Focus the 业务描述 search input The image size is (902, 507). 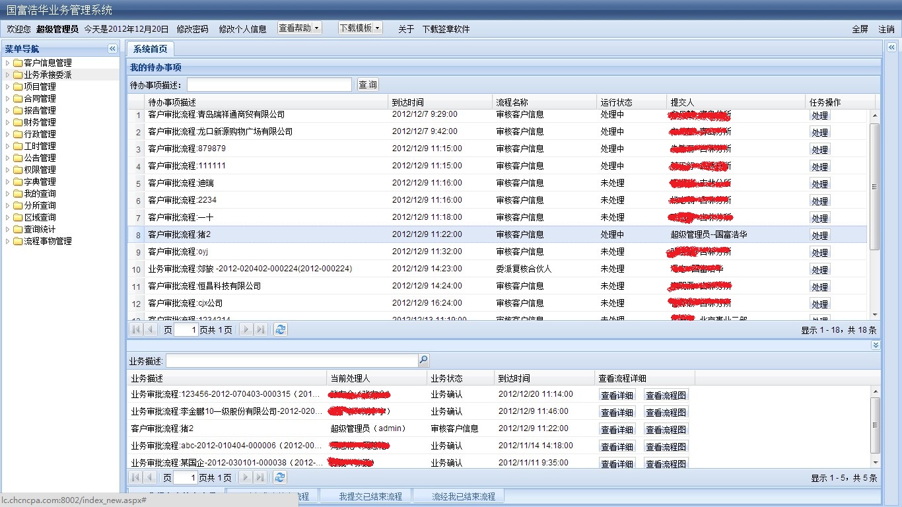[x=292, y=361]
